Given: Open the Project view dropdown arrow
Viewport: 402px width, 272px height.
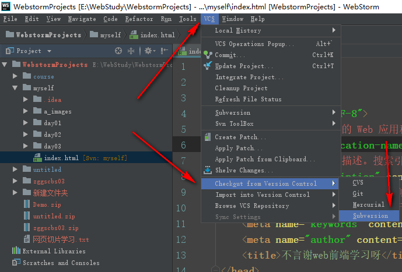Looking at the screenshot, I should click(x=49, y=51).
